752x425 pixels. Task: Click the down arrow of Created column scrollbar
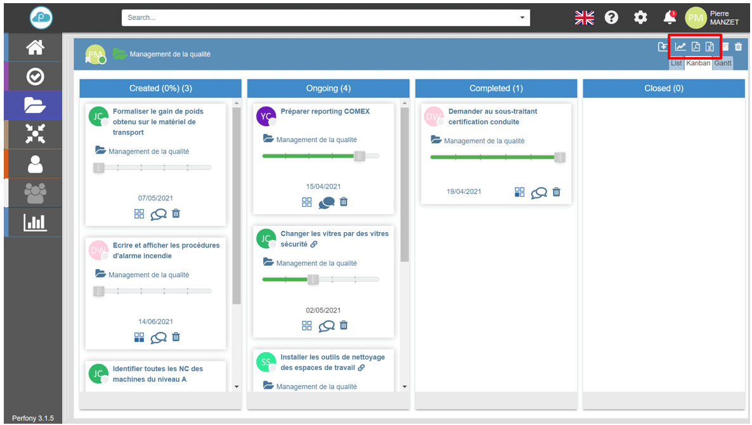[237, 386]
